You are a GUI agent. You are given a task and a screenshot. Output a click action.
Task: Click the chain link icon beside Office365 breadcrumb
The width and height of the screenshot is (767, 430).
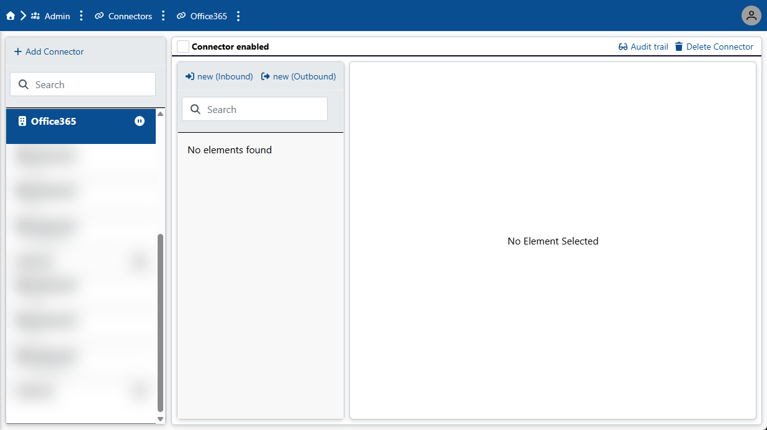[x=180, y=16]
